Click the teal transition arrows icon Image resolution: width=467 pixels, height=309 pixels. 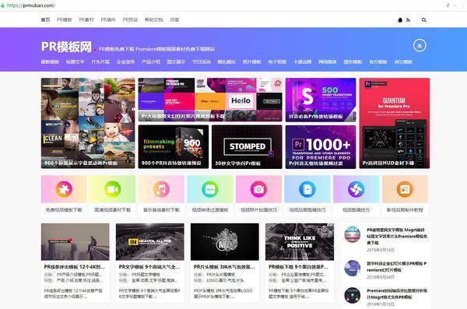(210, 189)
